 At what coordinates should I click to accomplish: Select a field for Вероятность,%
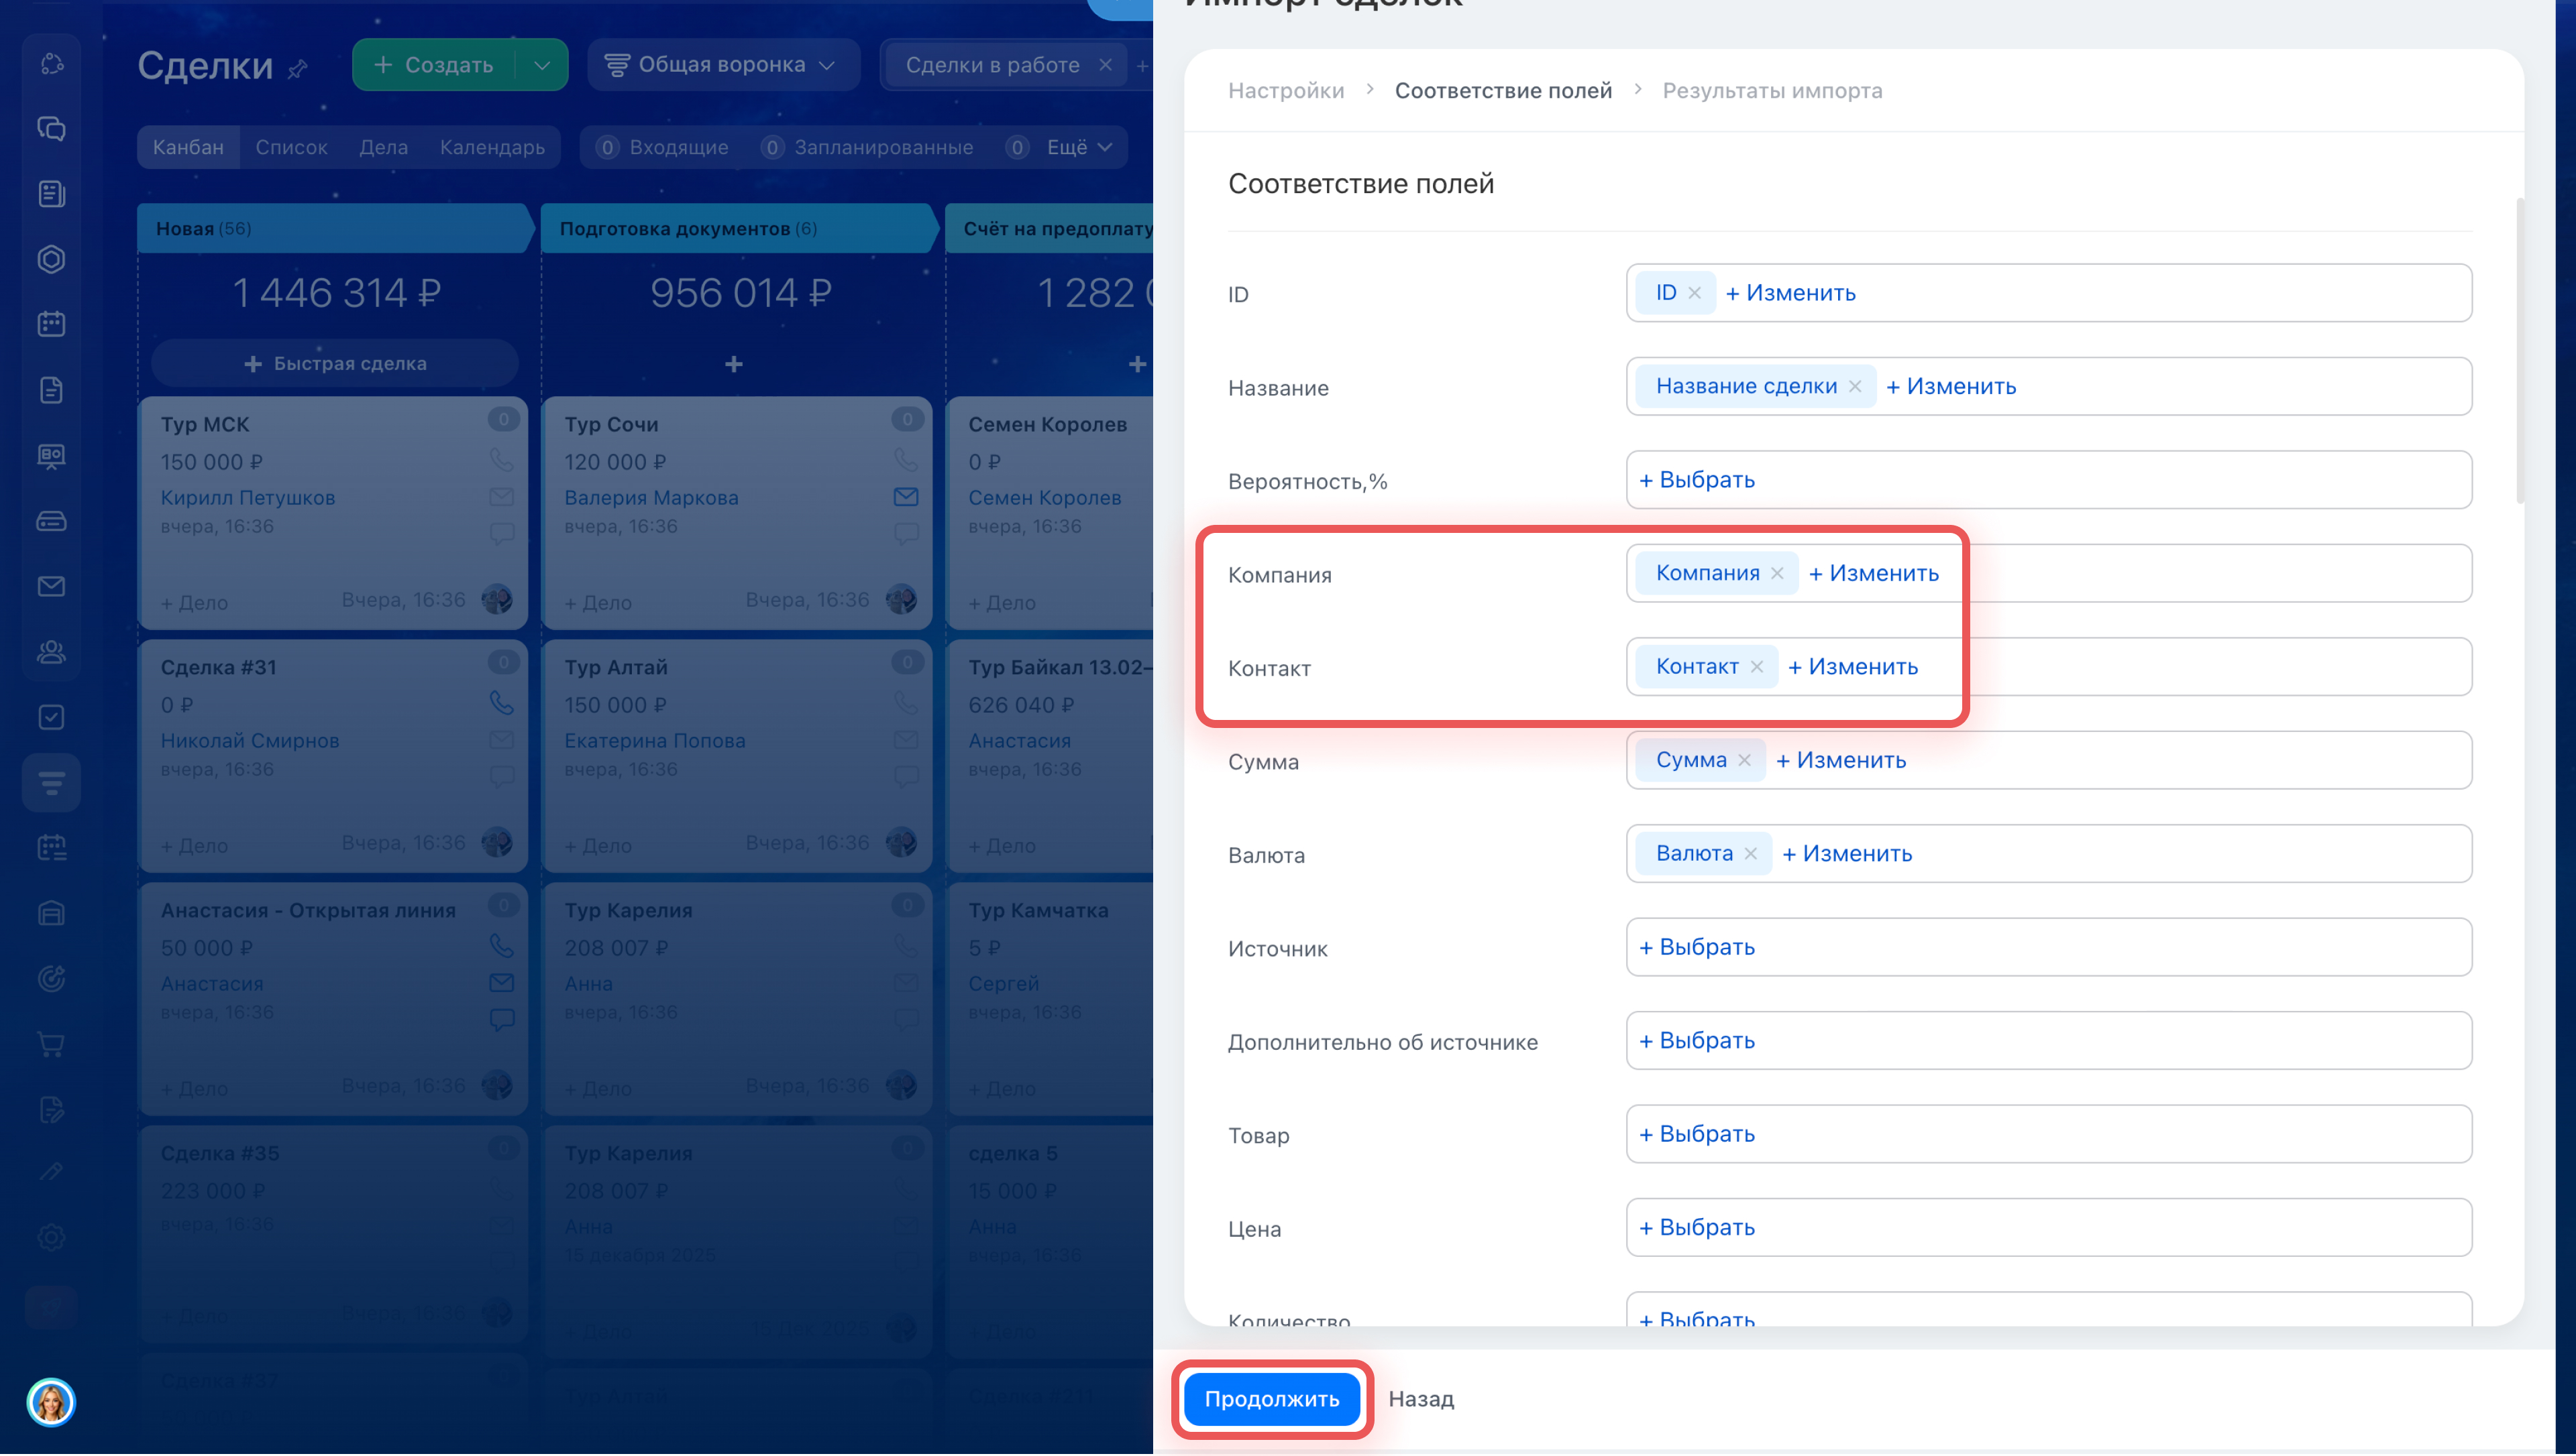tap(1697, 480)
